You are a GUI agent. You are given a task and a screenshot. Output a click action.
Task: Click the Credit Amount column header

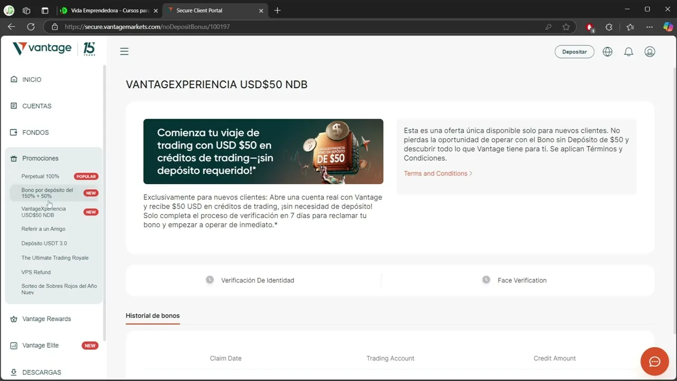[555, 358]
